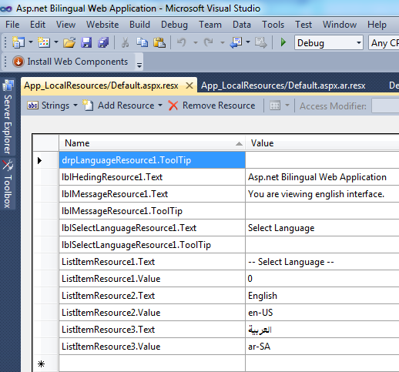This screenshot has height=372, width=399.
Task: Click the Open File folder icon
Action: coord(69,42)
